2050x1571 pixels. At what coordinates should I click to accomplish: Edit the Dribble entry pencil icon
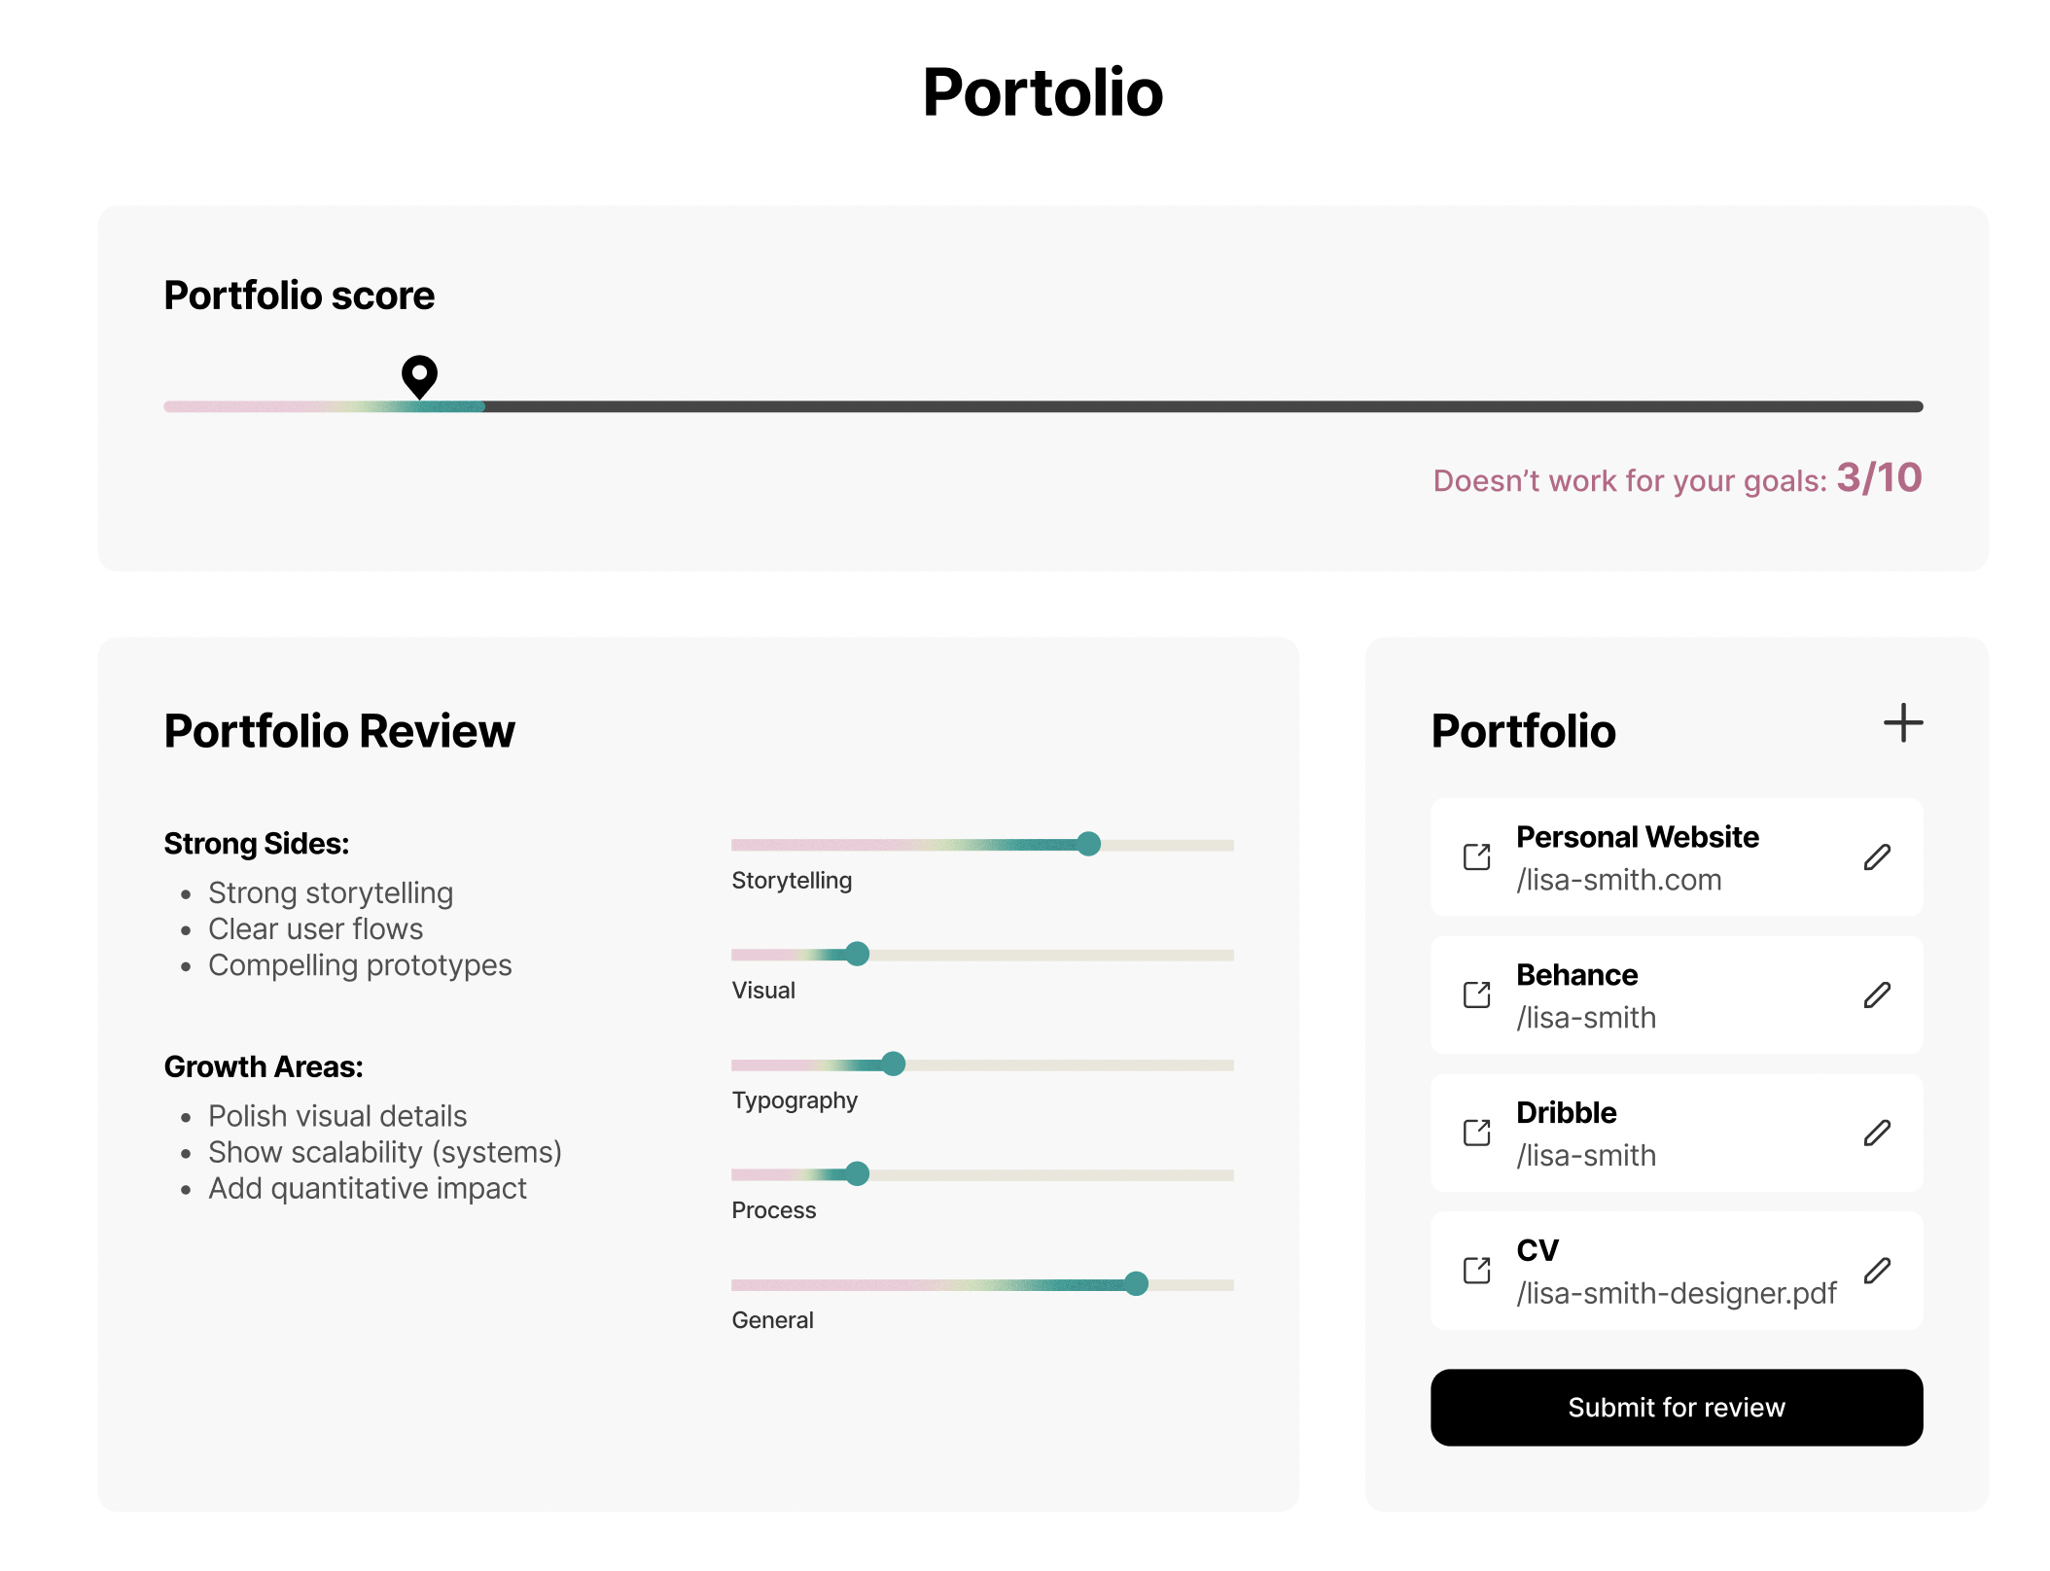point(1877,1133)
